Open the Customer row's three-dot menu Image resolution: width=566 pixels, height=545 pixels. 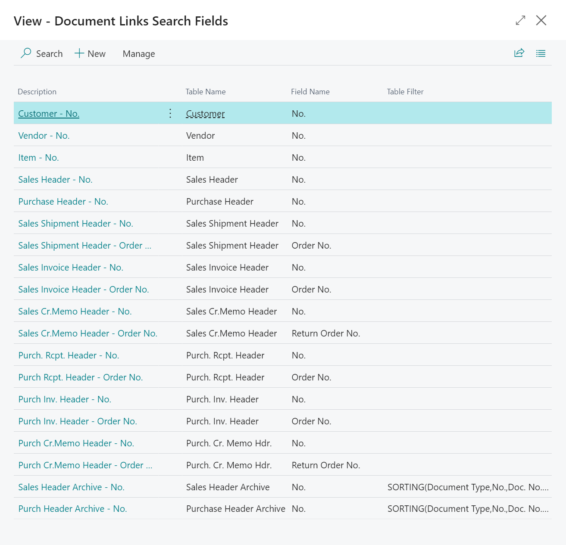pos(170,113)
